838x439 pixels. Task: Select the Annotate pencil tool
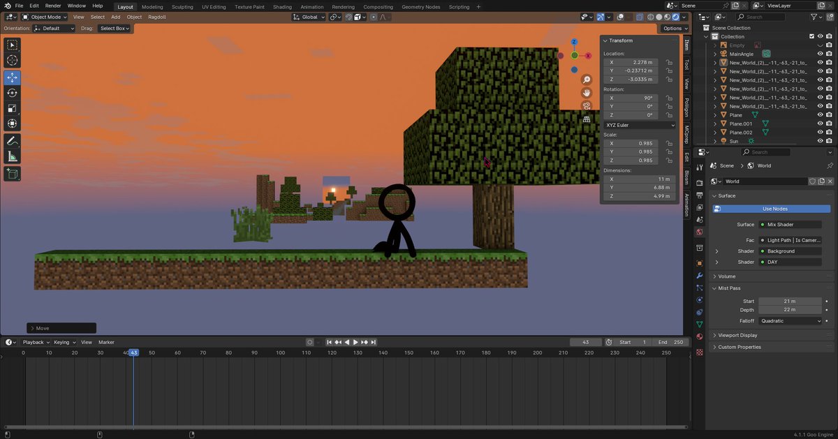tap(13, 141)
